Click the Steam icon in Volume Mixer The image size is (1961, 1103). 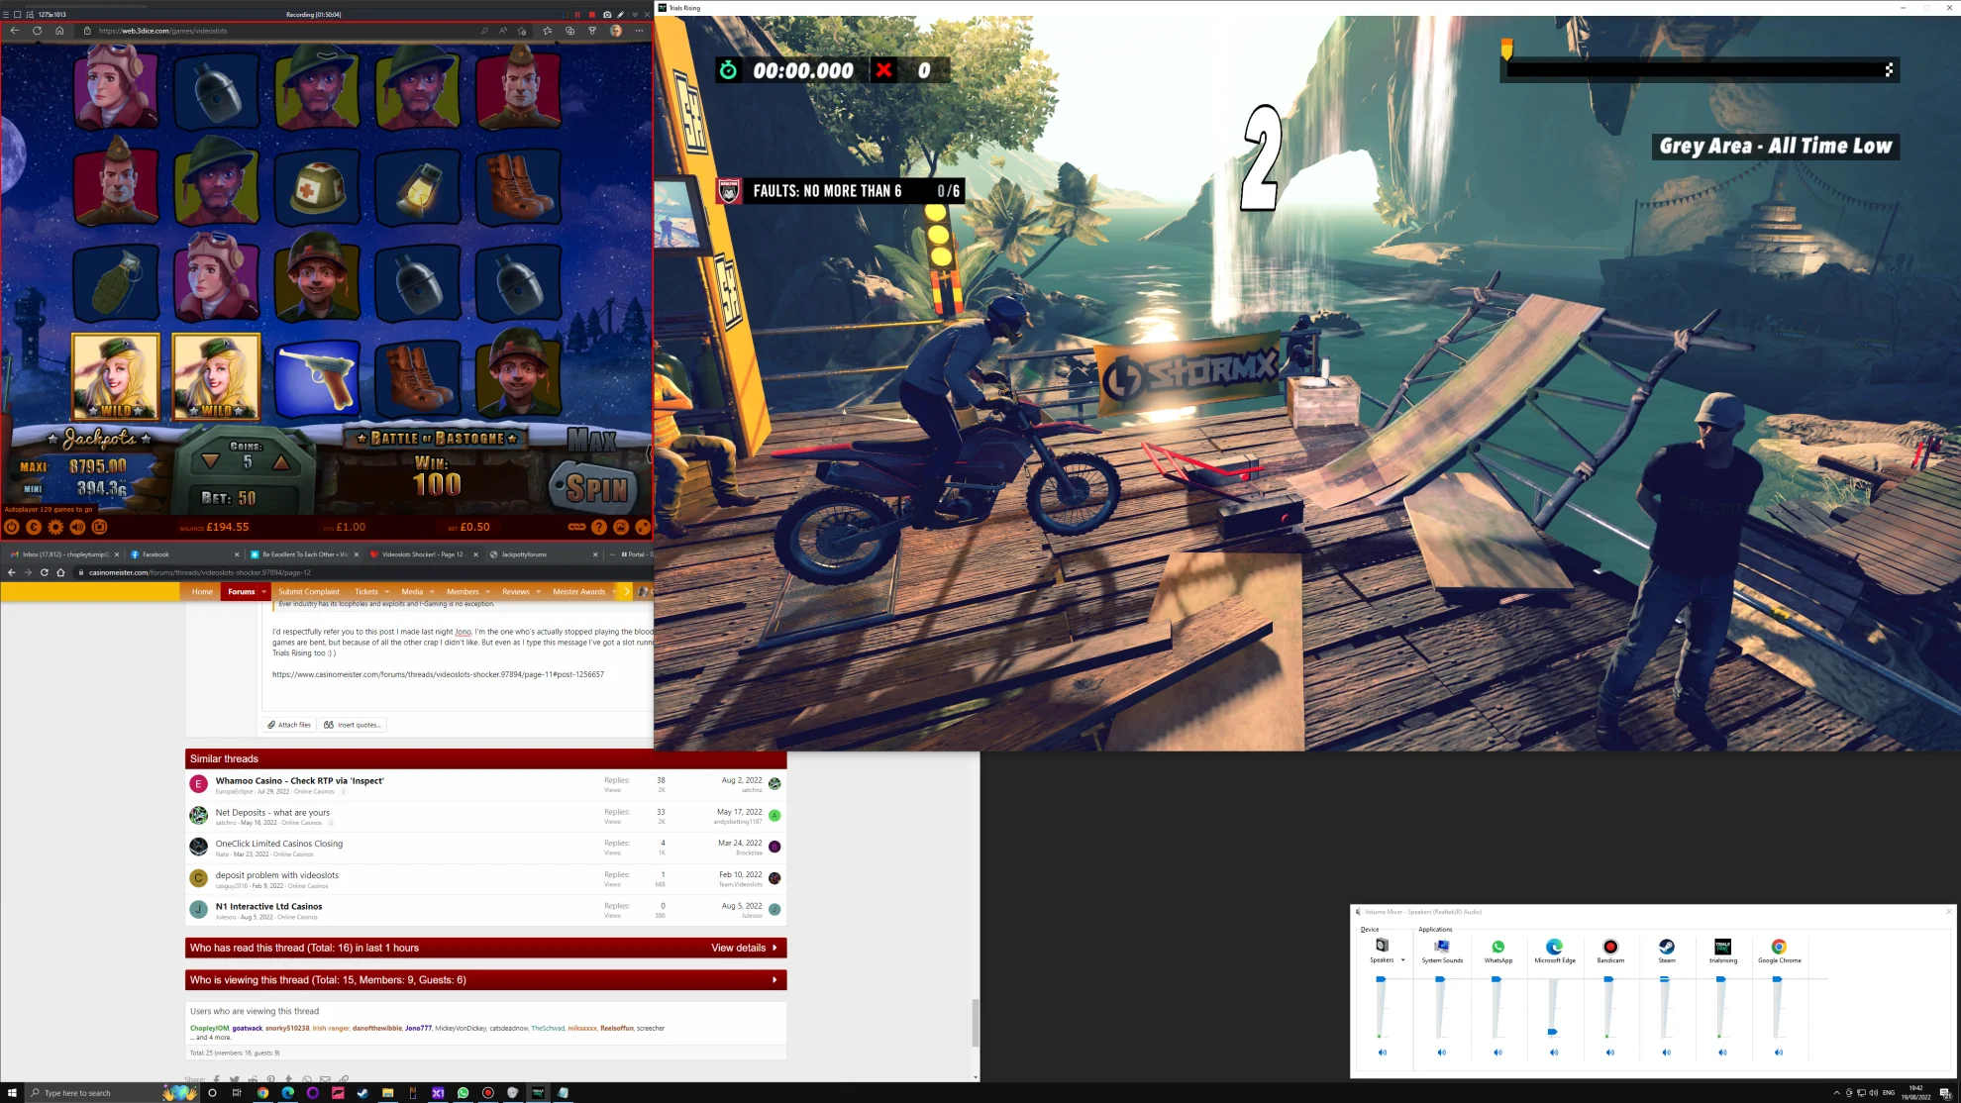1667,947
